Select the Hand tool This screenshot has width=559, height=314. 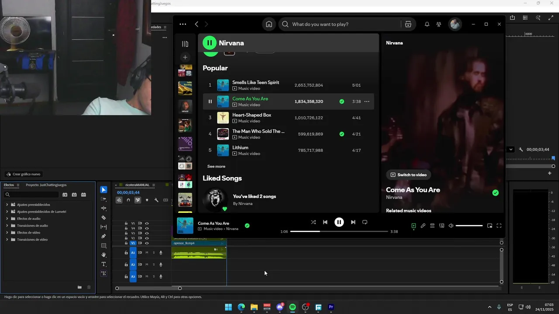click(104, 255)
